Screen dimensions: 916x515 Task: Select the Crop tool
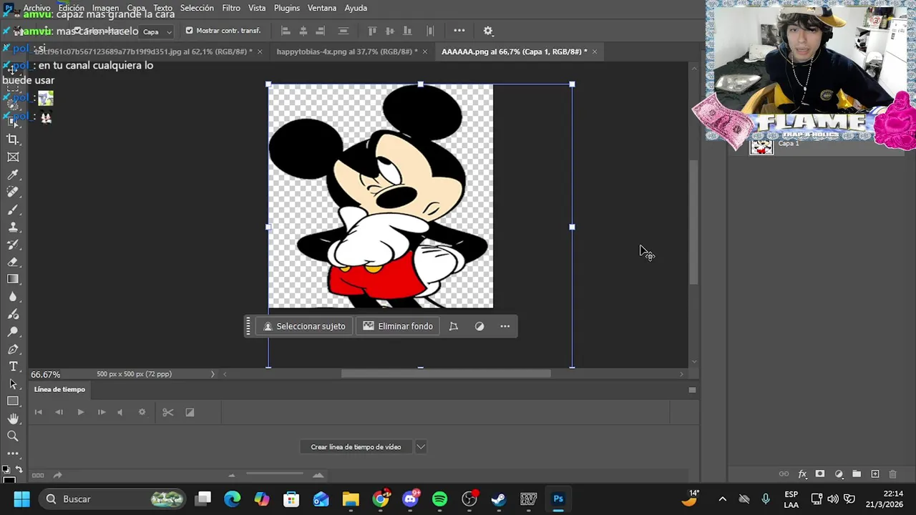(x=13, y=139)
